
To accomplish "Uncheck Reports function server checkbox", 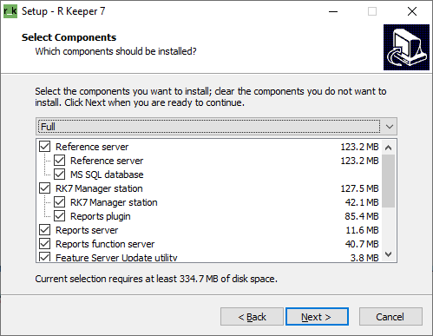I will pyautogui.click(x=44, y=244).
